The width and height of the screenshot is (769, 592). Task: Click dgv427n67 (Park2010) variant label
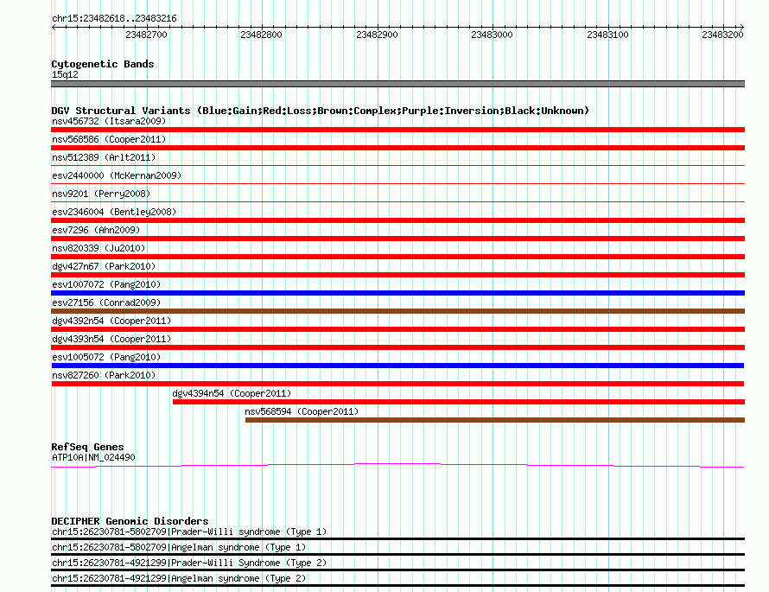(104, 266)
